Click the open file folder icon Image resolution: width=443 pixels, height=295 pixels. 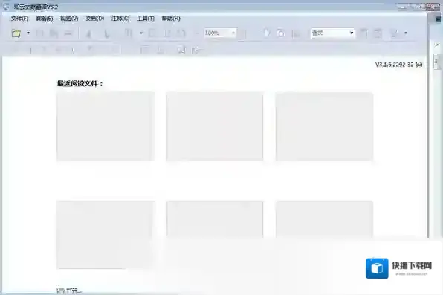[x=16, y=33]
